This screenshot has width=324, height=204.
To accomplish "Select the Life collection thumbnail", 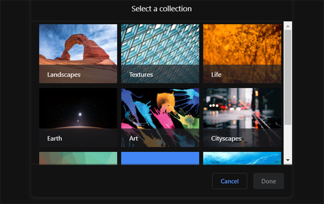I will [242, 54].
